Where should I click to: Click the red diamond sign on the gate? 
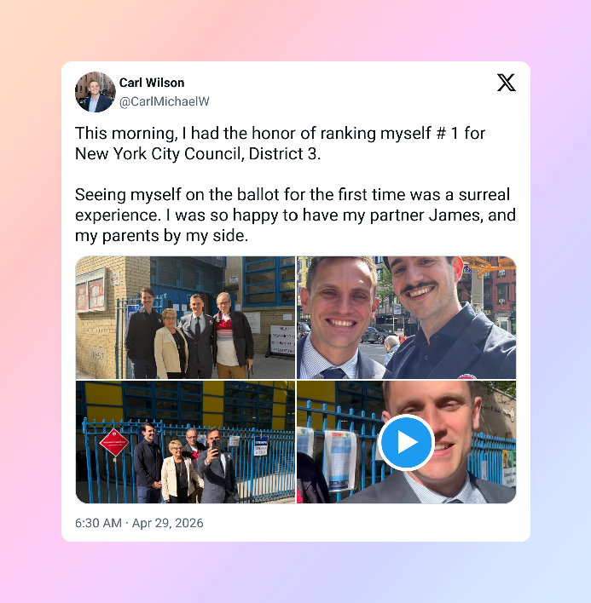coord(114,442)
